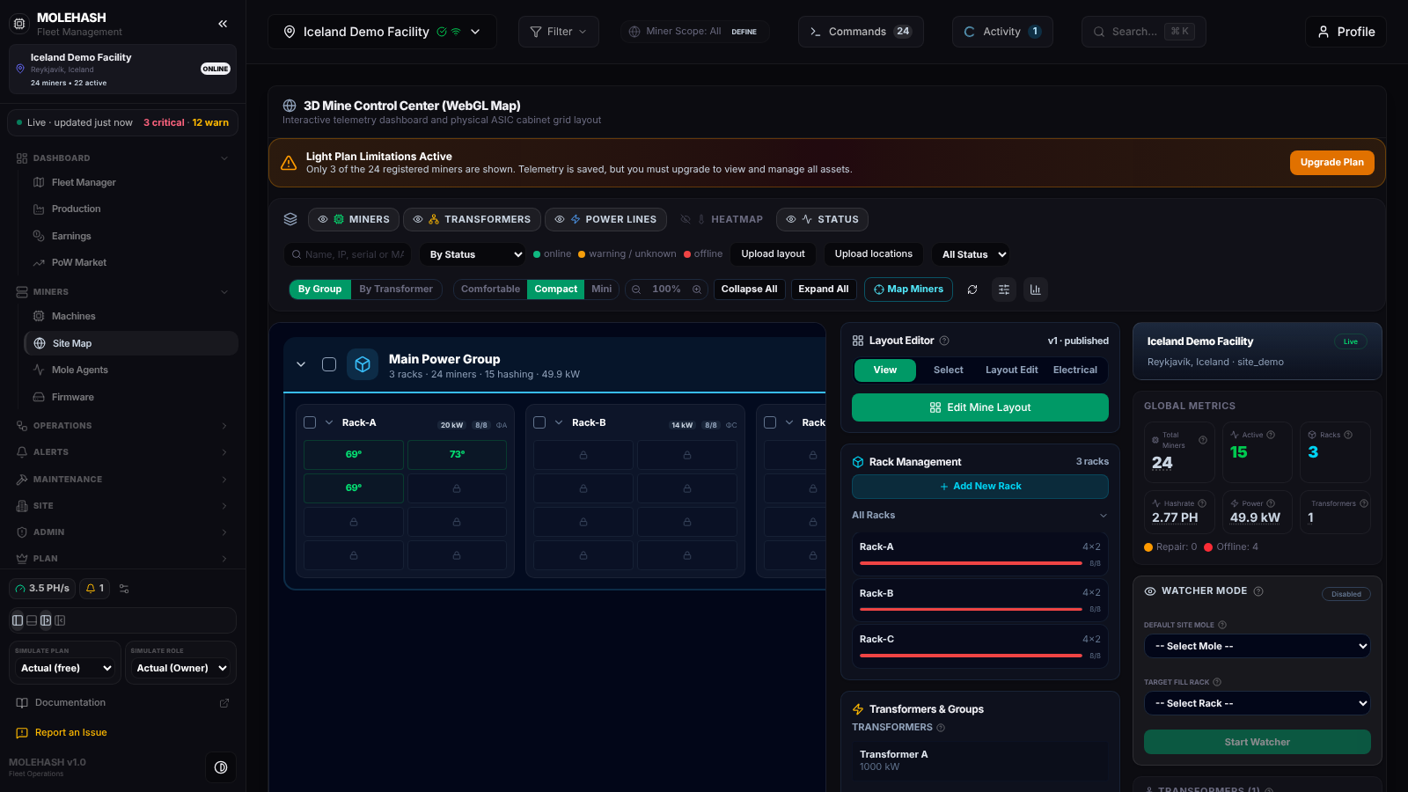The image size is (1408, 792).
Task: Check the Rack-A checkbox
Action: [x=310, y=422]
